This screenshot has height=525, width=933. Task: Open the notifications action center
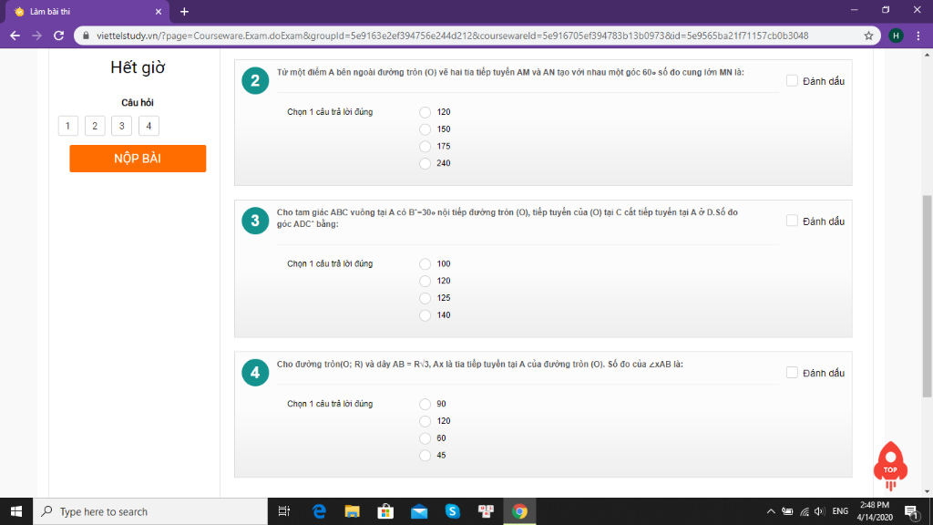(911, 511)
